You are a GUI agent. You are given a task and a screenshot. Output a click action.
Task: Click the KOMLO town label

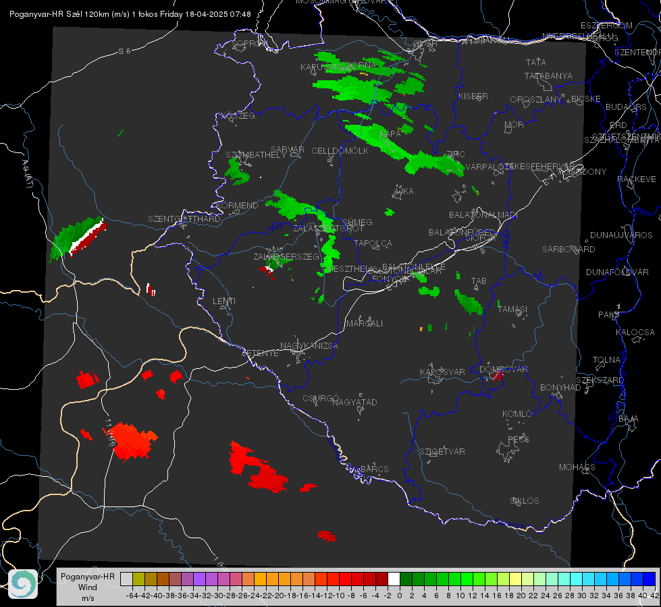click(x=517, y=414)
